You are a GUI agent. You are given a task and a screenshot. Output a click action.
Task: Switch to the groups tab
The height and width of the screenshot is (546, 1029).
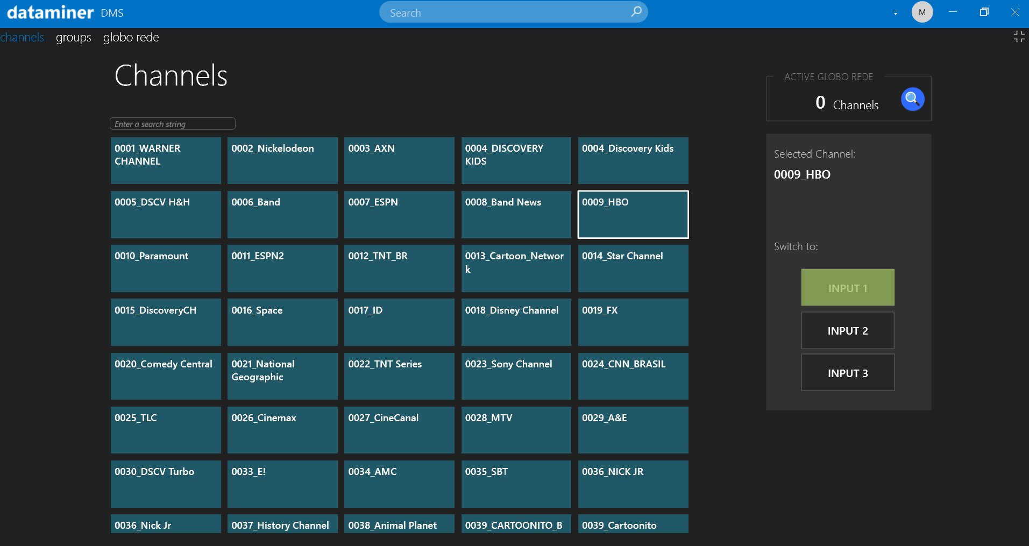(x=74, y=37)
